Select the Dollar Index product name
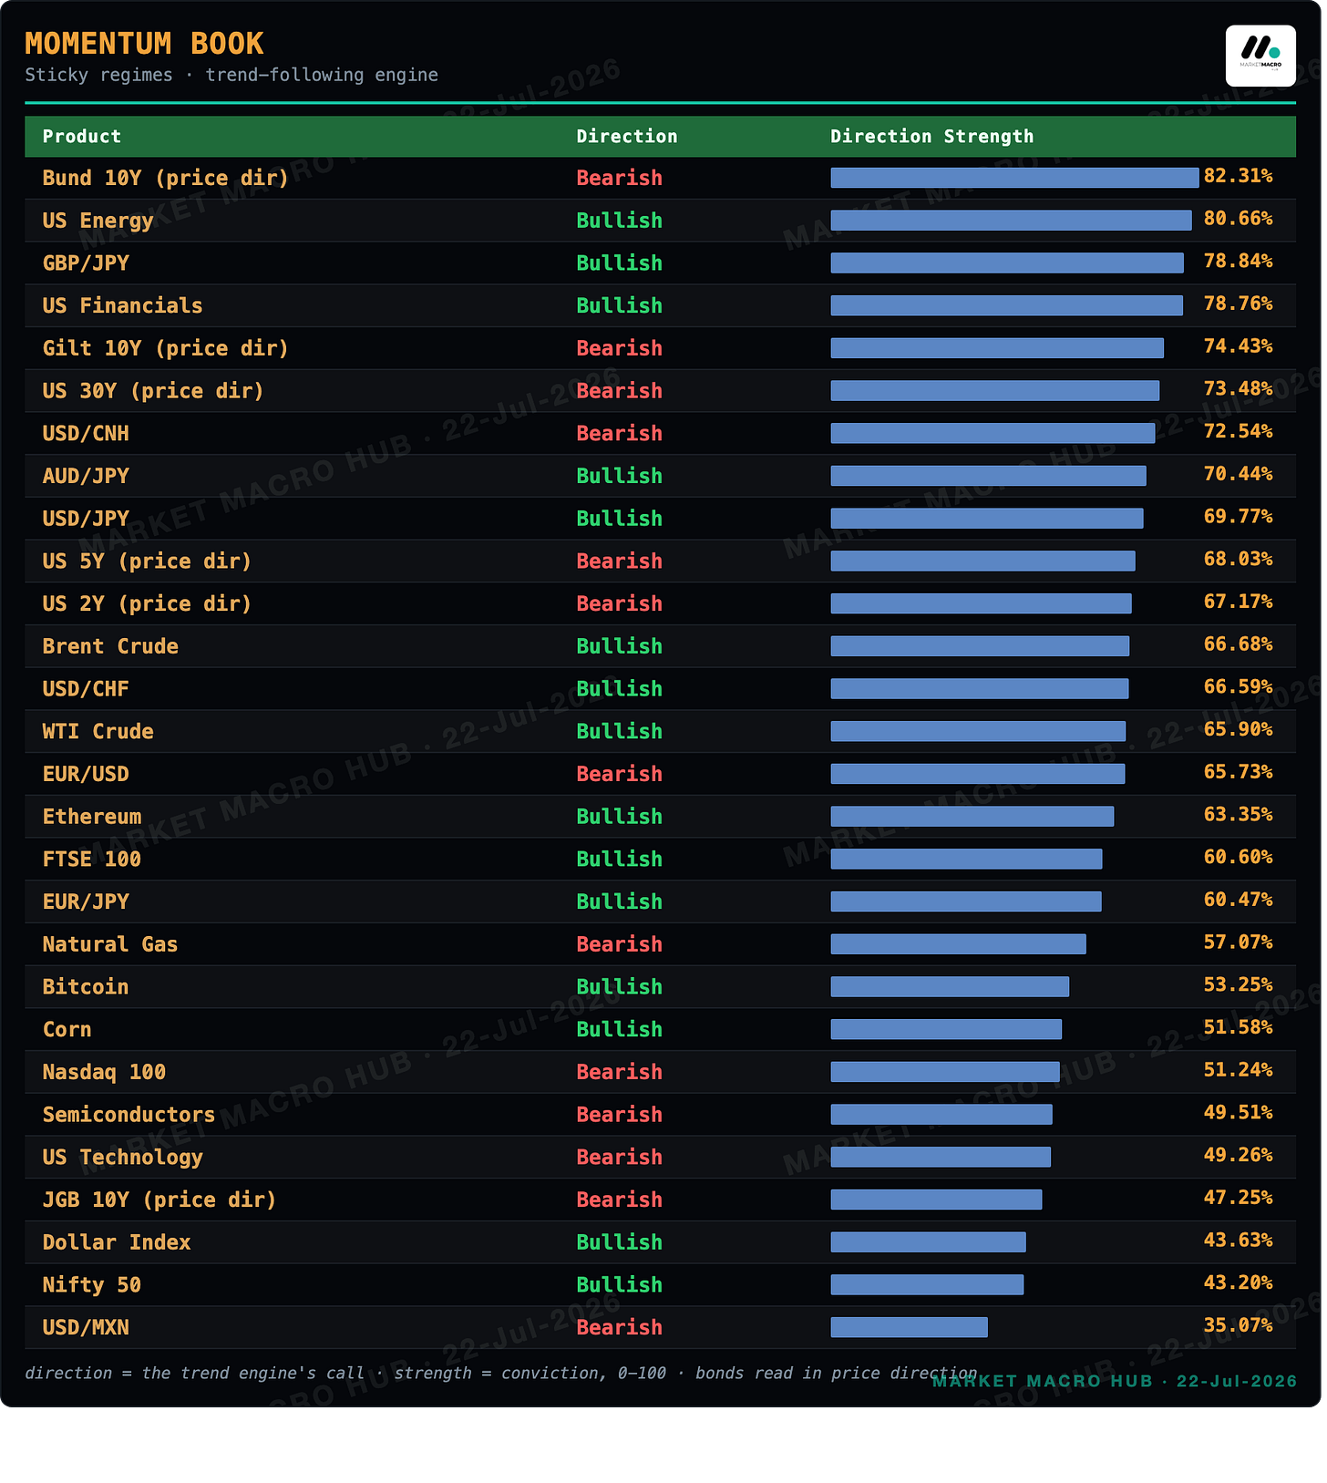 [x=117, y=1242]
